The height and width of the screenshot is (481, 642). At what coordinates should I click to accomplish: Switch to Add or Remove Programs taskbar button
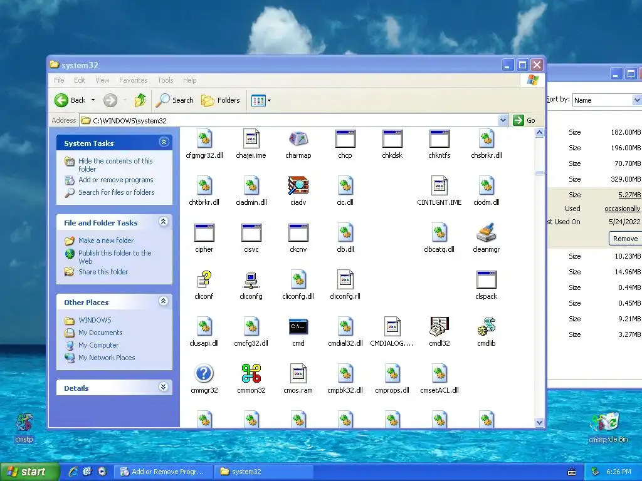[x=163, y=472]
